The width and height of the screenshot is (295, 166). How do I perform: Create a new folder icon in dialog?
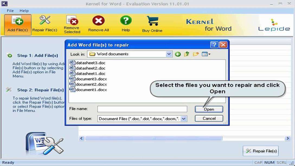click(196, 55)
